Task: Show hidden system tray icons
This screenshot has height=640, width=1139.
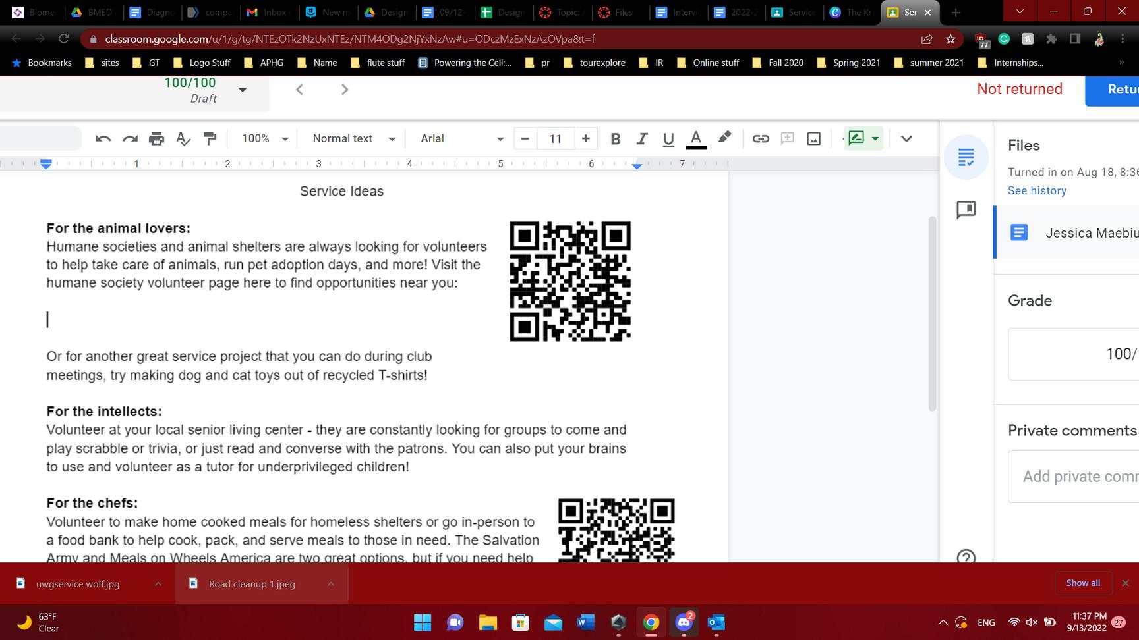Action: [943, 622]
